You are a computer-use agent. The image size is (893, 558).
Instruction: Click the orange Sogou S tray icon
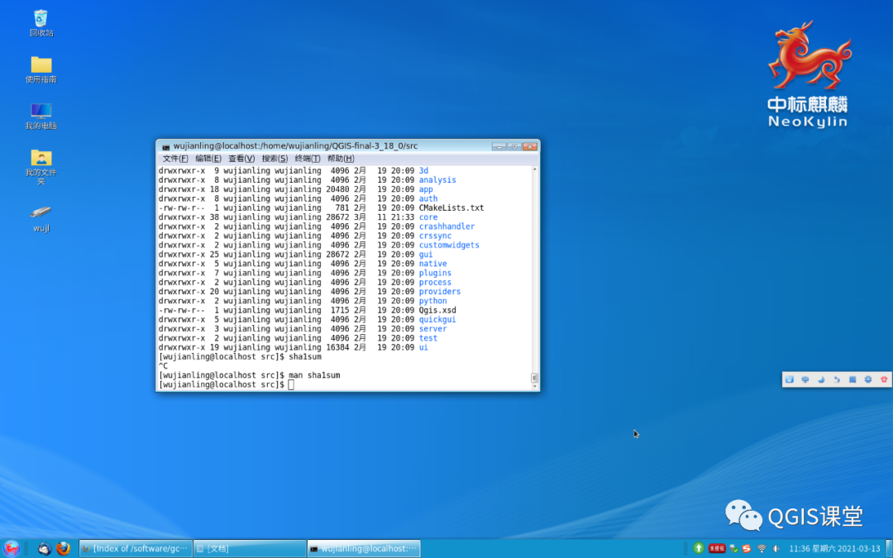click(x=747, y=548)
